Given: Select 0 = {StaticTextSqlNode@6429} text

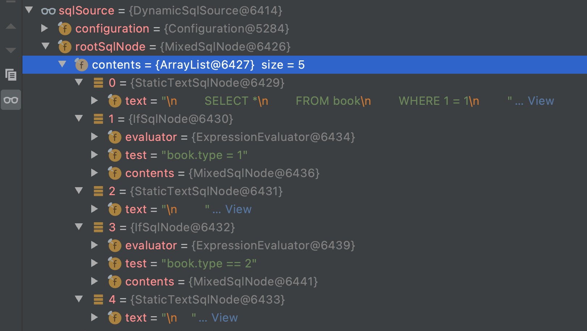Looking at the screenshot, I should [x=197, y=83].
